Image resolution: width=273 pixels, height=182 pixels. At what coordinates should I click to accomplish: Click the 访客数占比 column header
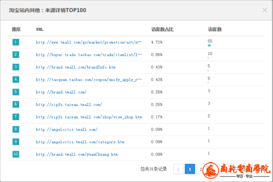pos(162,30)
